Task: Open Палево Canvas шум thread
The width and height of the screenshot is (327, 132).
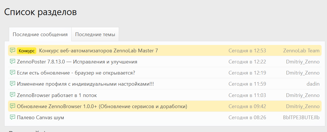Action: tap(41, 117)
